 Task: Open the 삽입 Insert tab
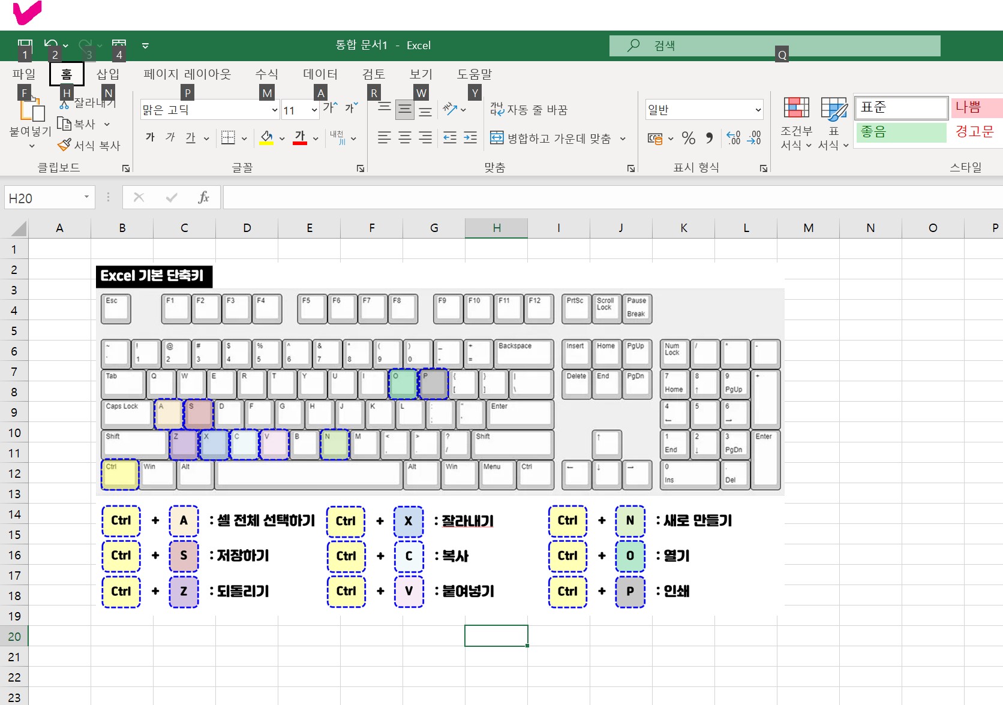108,74
